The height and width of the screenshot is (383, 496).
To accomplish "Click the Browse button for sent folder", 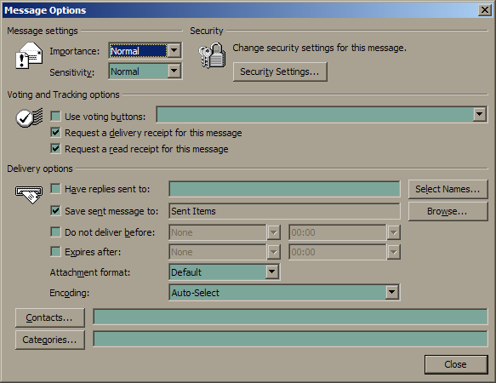I will click(448, 211).
